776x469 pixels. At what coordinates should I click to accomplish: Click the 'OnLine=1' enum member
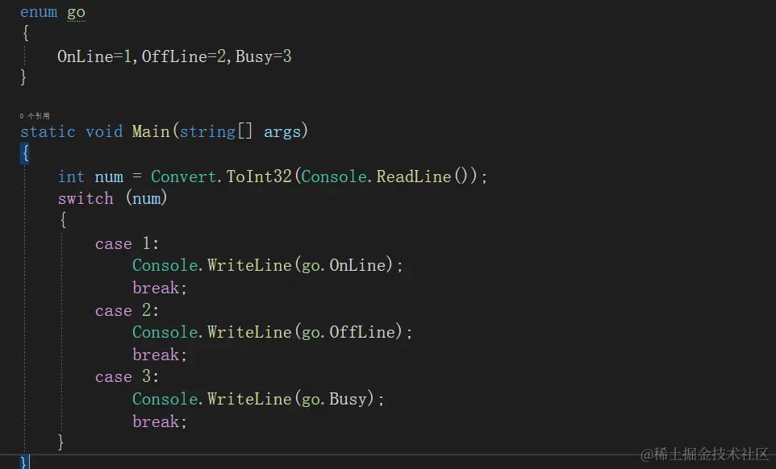click(x=94, y=56)
